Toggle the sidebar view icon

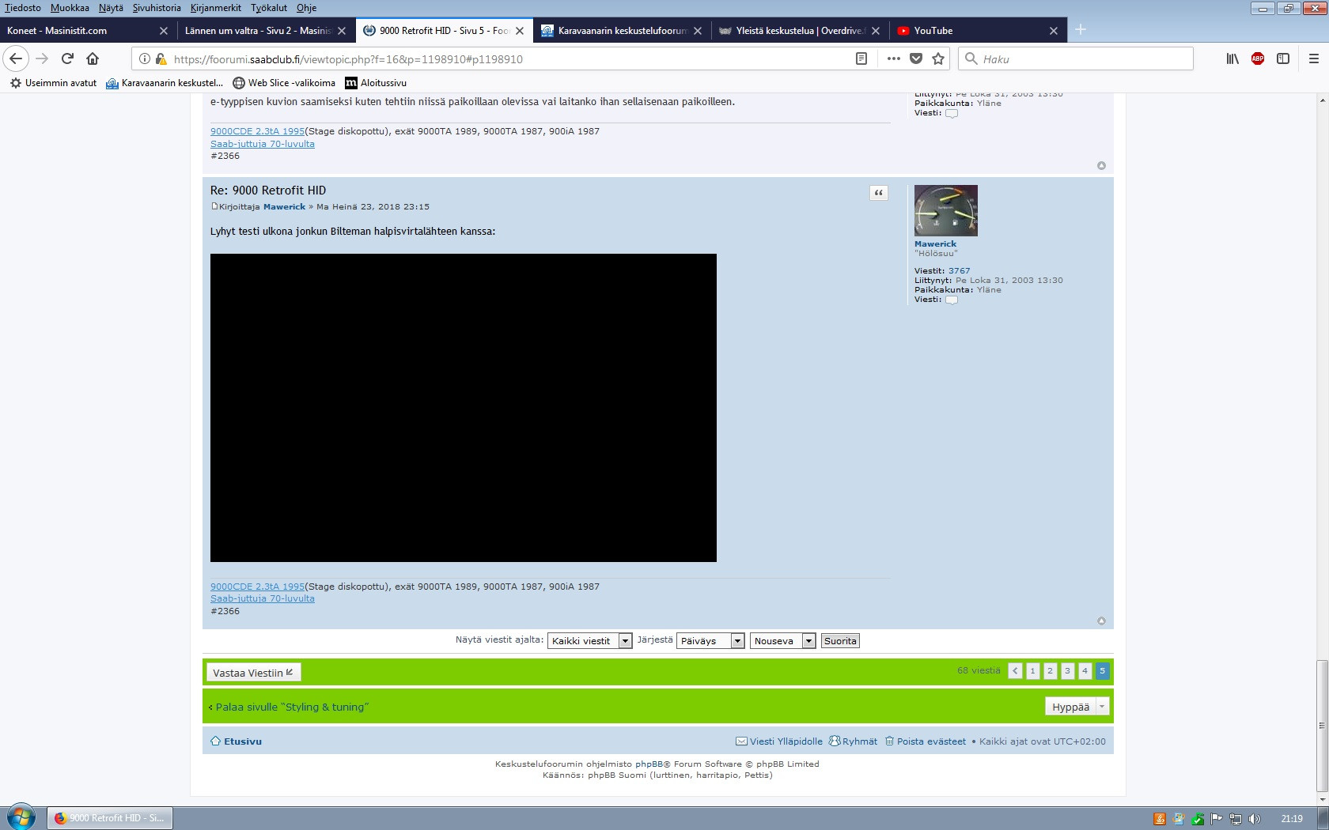[1283, 58]
